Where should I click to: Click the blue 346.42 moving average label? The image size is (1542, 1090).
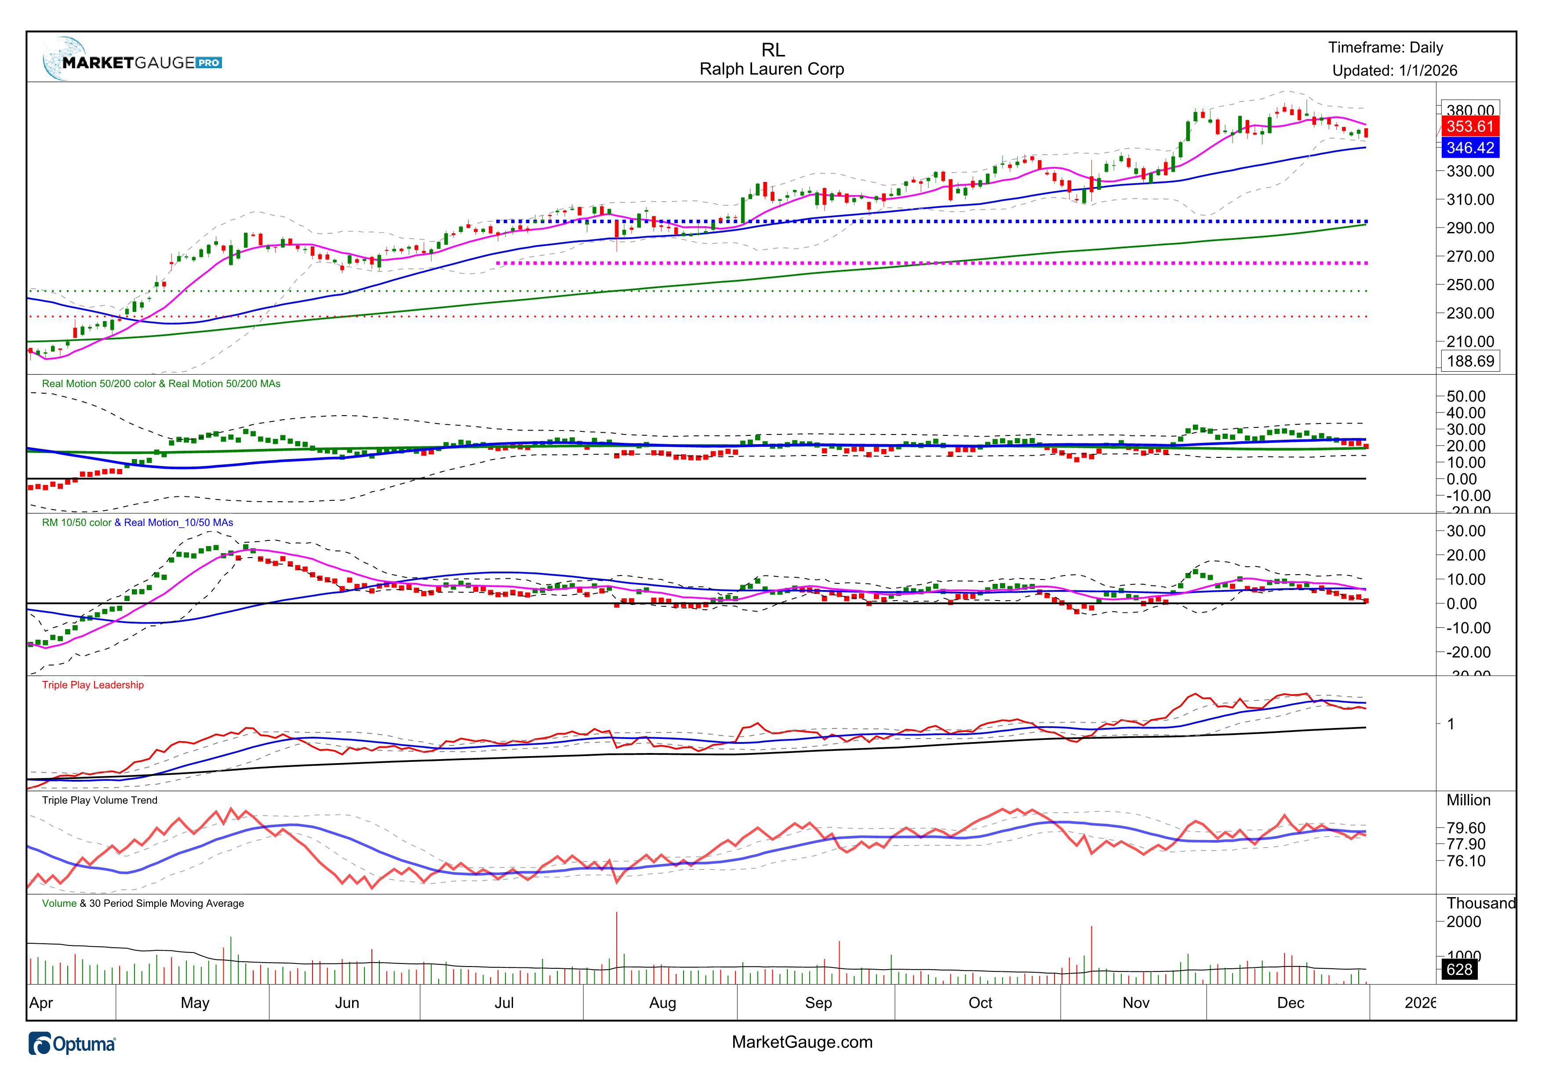tap(1470, 148)
